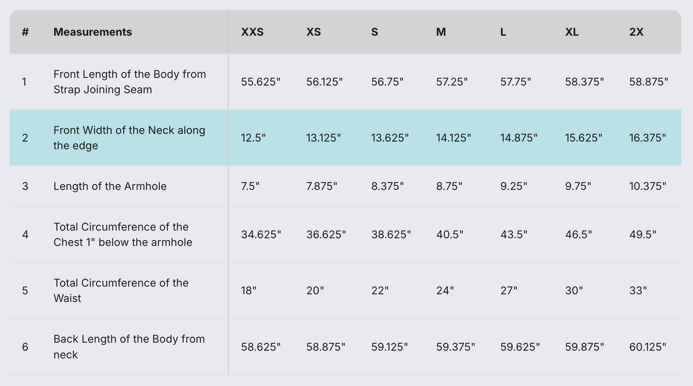Select Front Length of the Body row label
Image resolution: width=693 pixels, height=386 pixels.
coord(129,82)
